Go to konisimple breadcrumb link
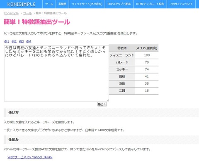The width and height of the screenshot is (199, 161). point(11,13)
